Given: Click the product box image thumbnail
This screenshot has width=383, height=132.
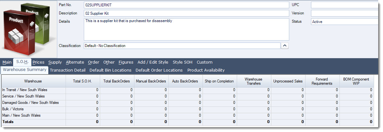Looking at the screenshot, I should (x=28, y=29).
